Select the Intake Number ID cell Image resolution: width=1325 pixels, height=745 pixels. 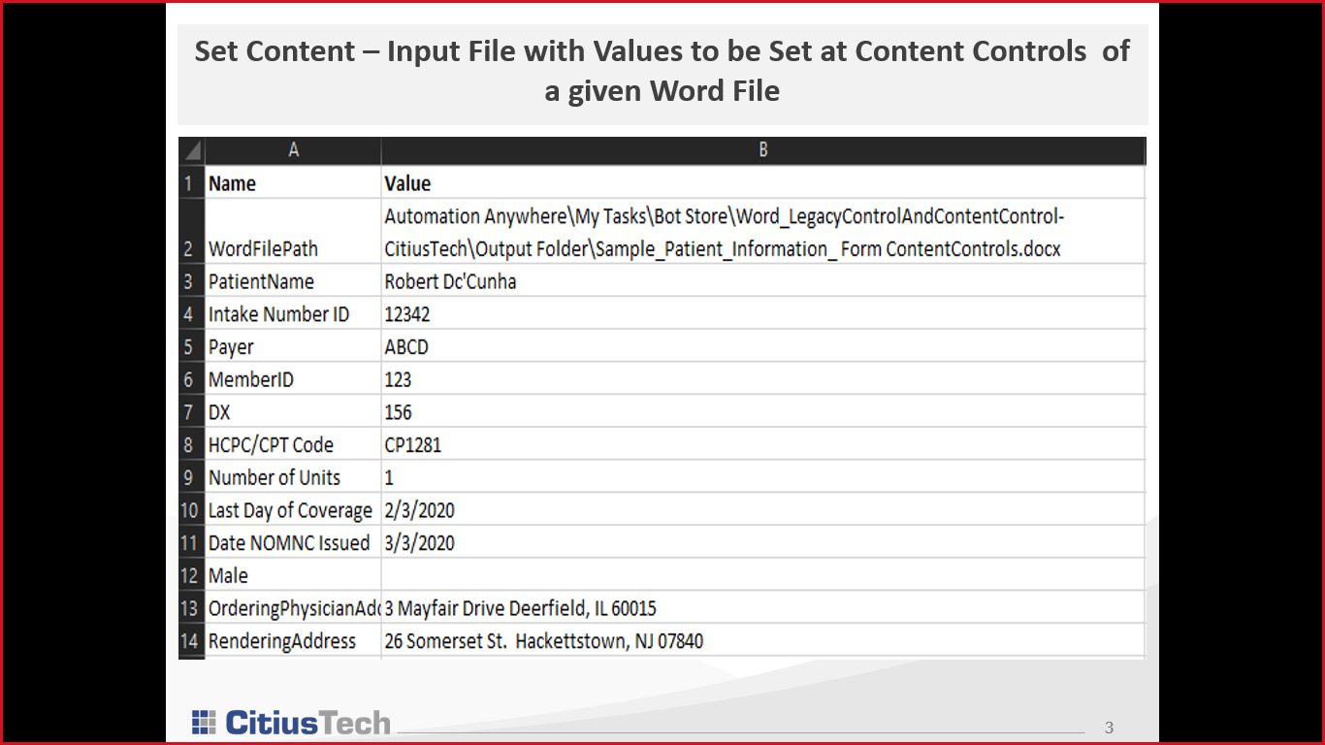[293, 314]
